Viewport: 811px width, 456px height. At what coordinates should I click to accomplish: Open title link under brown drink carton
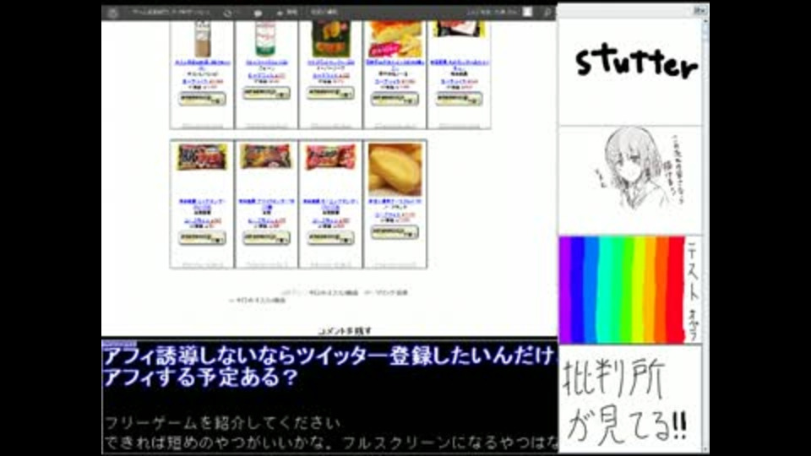(202, 65)
